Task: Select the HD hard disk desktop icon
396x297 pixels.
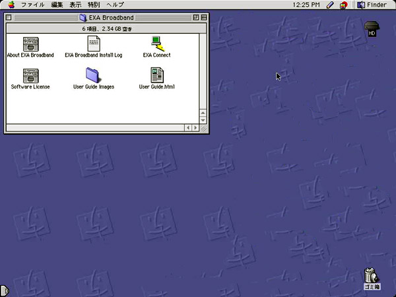Action: coord(372,28)
